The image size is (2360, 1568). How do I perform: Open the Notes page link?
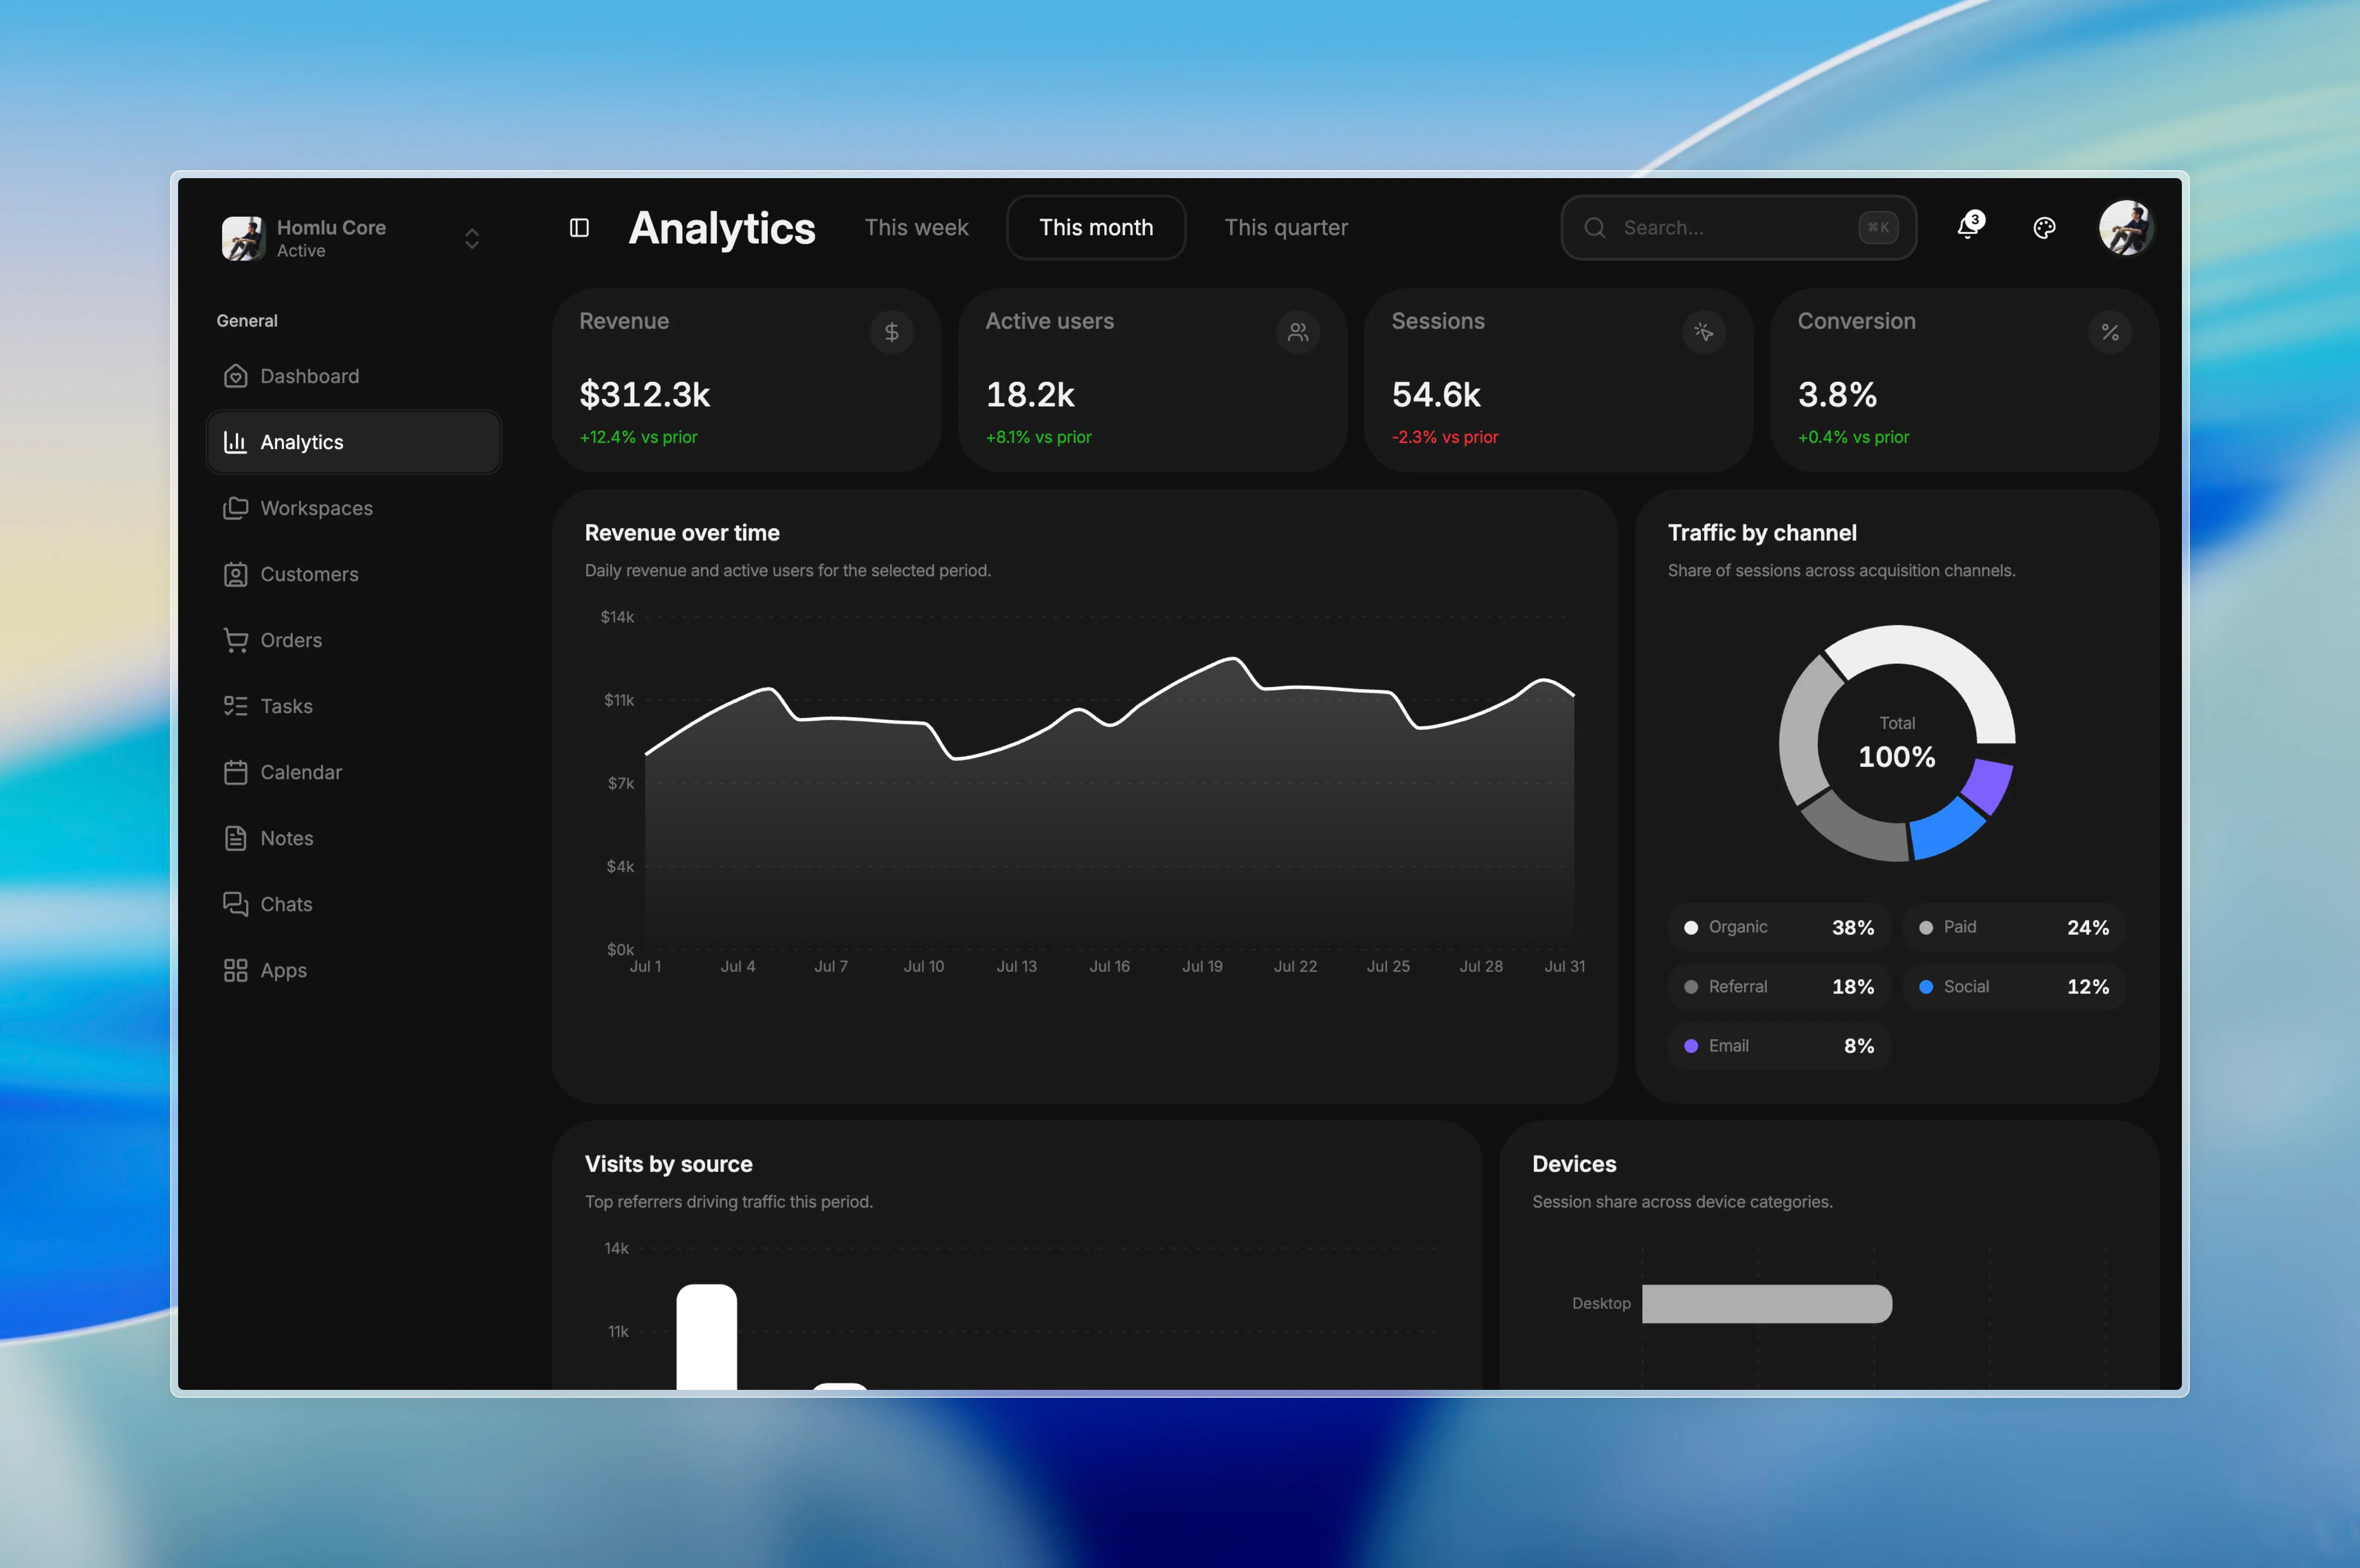[x=354, y=838]
